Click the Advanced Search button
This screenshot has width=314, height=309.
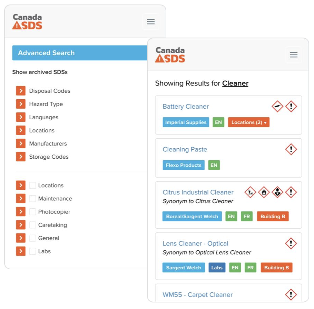(46, 53)
